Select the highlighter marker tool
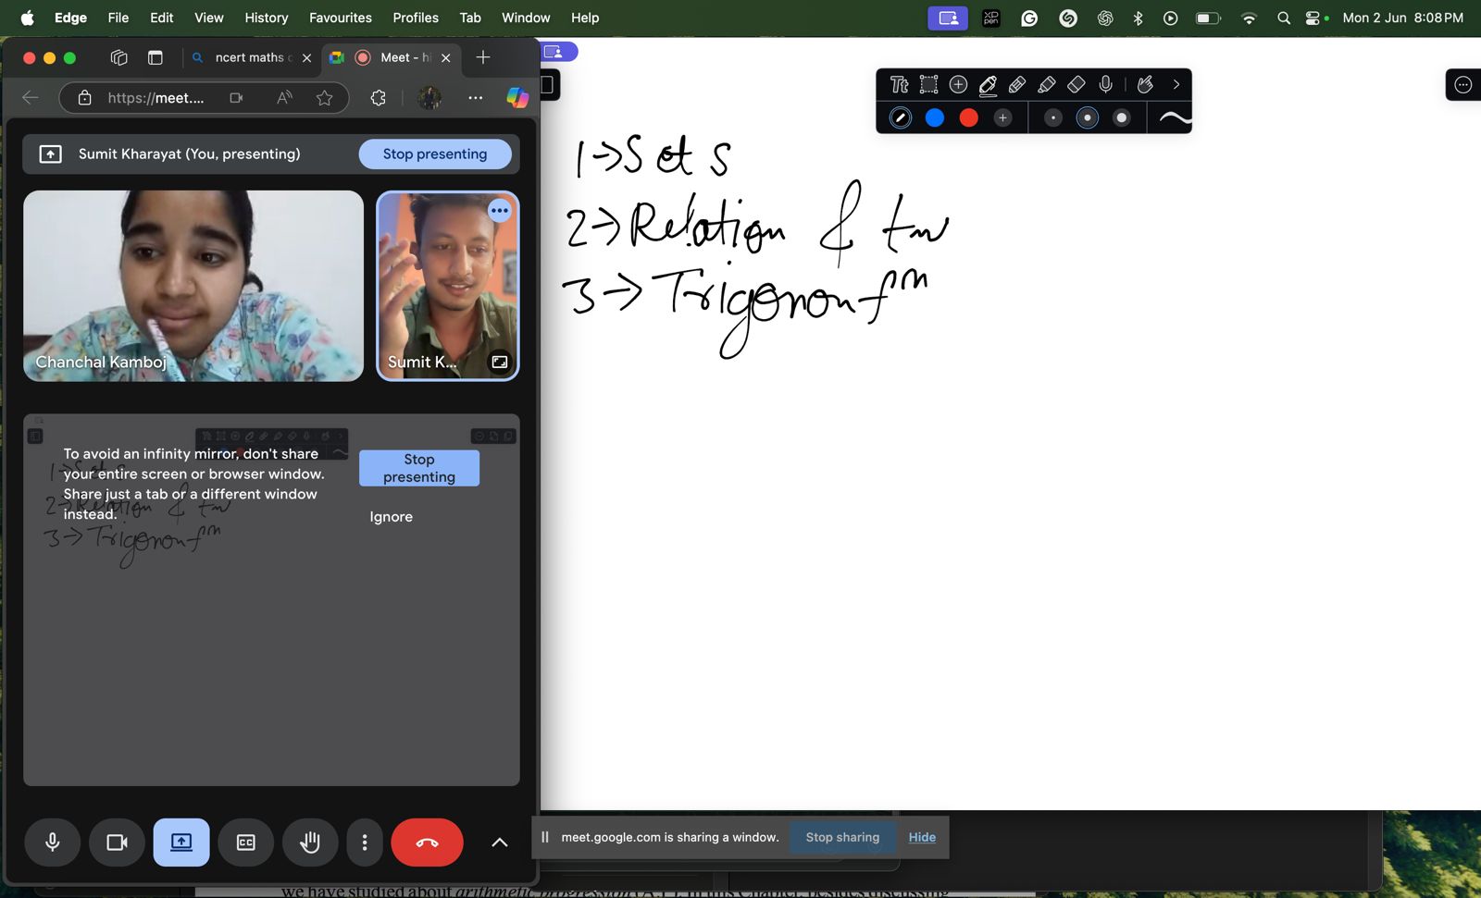 coord(1047,85)
